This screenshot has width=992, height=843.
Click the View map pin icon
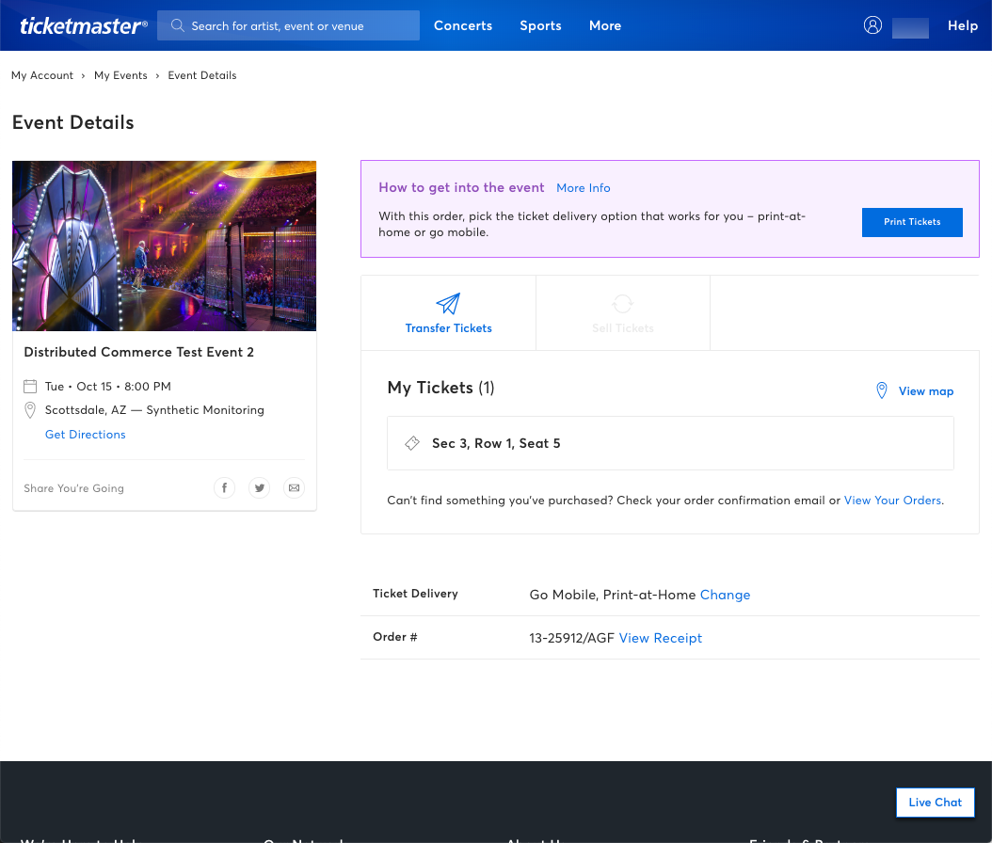pyautogui.click(x=881, y=390)
